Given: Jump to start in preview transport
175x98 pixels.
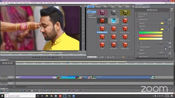Looking at the screenshot, I should (x=33, y=57).
